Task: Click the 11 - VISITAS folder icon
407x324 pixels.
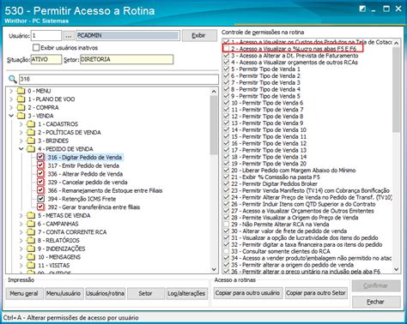Action: pos(31,266)
